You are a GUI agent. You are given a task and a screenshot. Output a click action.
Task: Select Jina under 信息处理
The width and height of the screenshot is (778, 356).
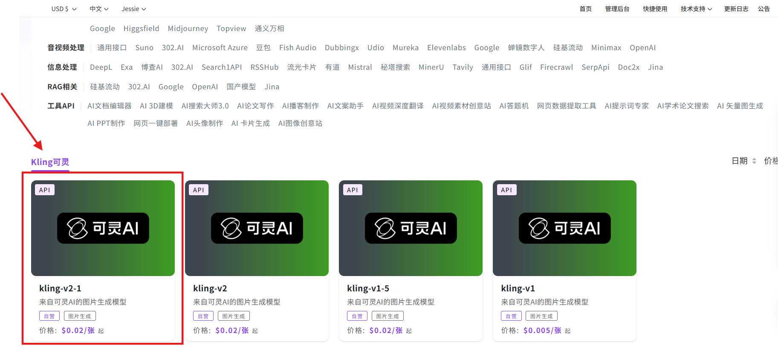tap(655, 67)
